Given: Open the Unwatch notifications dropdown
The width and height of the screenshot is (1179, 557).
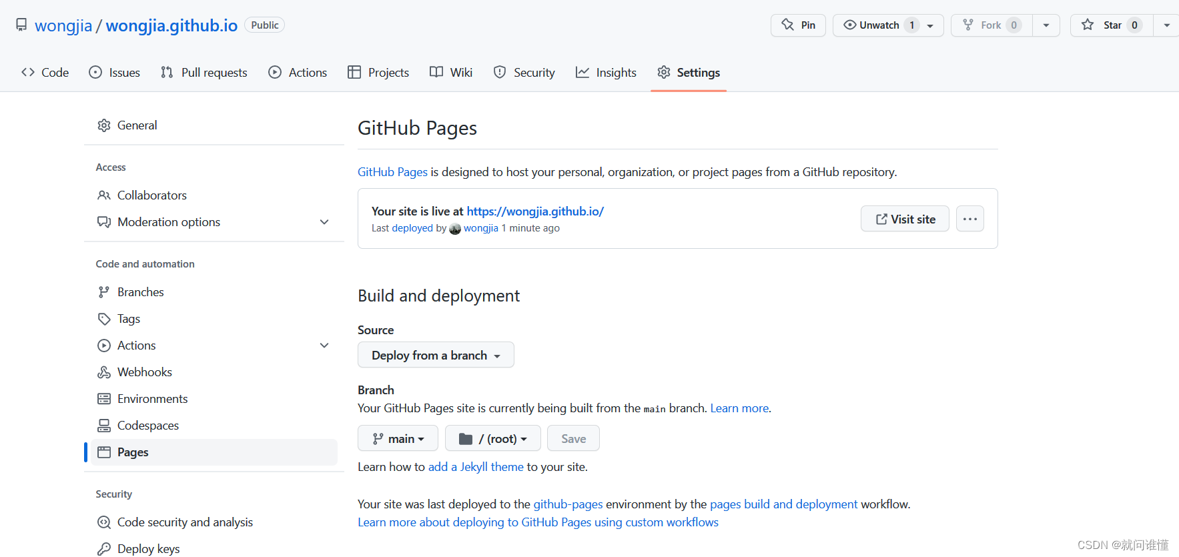Looking at the screenshot, I should click(888, 25).
